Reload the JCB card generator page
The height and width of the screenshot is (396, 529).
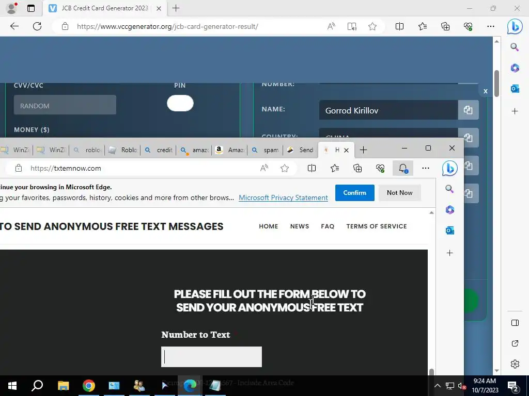(x=37, y=26)
